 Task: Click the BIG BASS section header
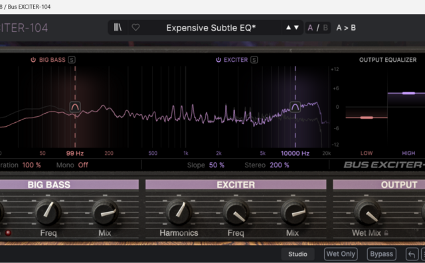[49, 185]
